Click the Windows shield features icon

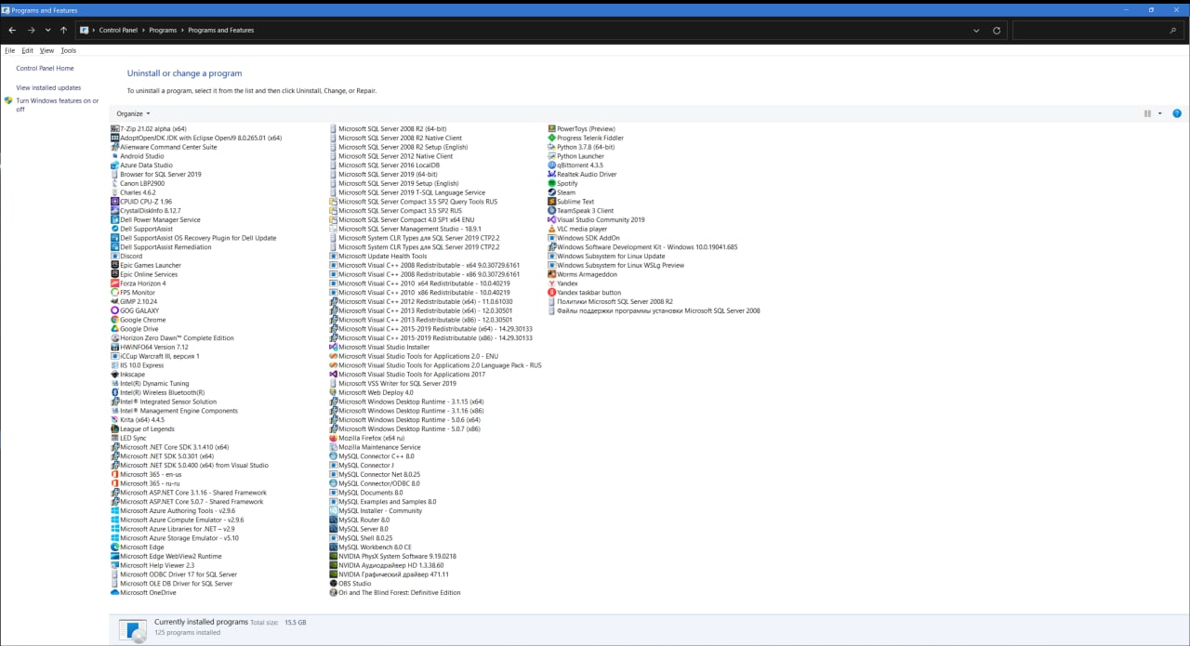[x=9, y=100]
